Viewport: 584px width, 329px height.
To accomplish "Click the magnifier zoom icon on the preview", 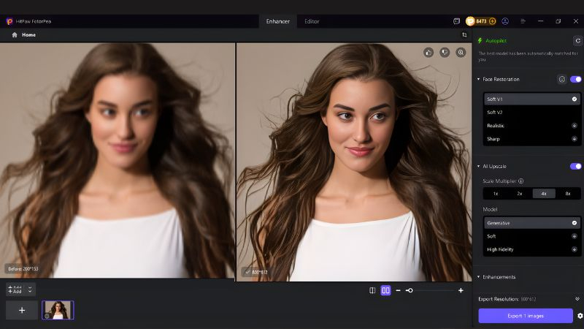I will coord(461,53).
